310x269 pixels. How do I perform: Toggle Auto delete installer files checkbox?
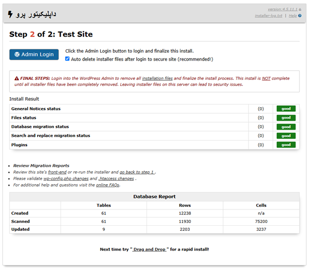(x=68, y=59)
